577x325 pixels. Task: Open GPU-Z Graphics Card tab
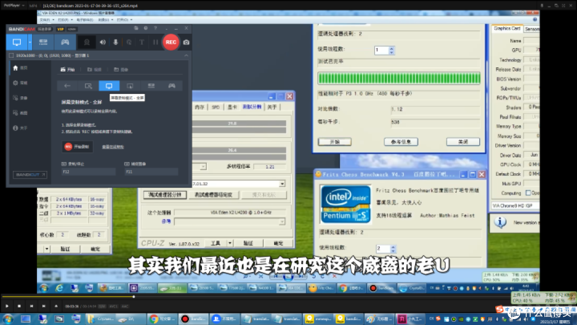point(507,28)
